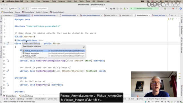
Task: Open the main git branch dropdown
Action: click(x=13, y=9)
